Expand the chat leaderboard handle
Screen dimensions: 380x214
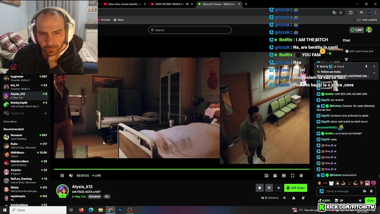click(346, 59)
